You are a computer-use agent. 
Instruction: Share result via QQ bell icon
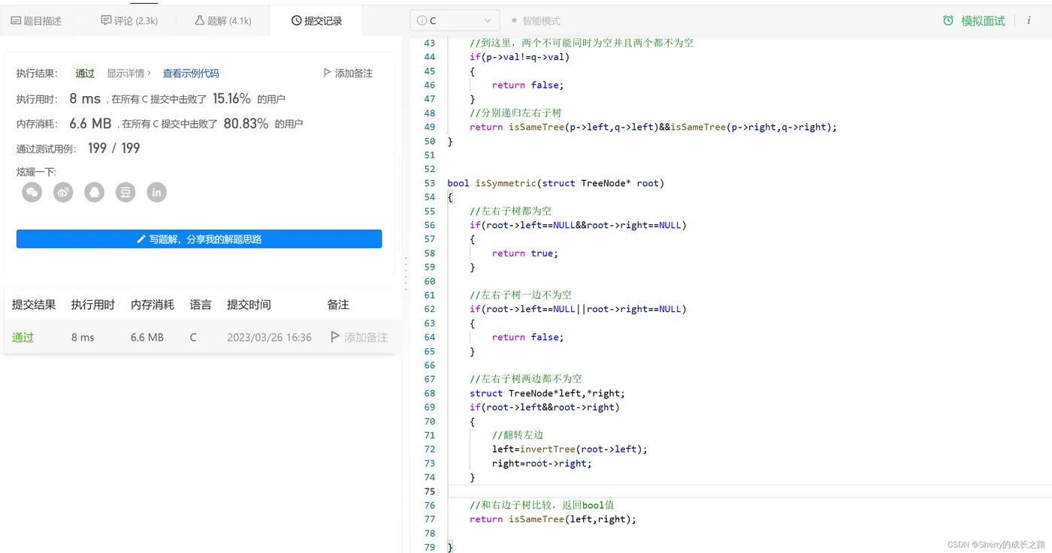coord(94,193)
